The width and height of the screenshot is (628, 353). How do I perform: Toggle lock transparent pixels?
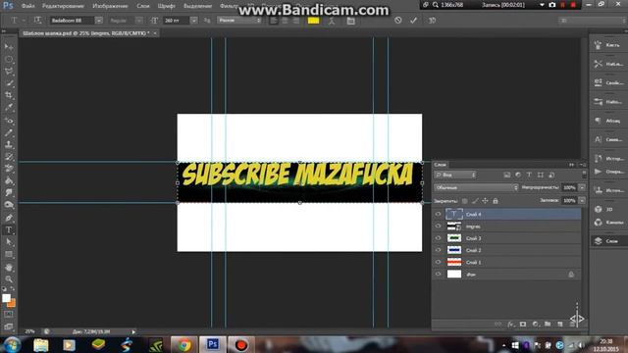coord(464,201)
